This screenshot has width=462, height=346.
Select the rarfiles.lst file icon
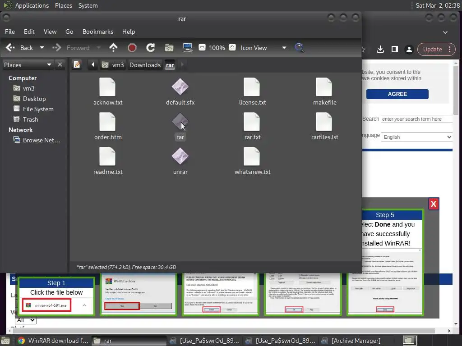point(324,122)
